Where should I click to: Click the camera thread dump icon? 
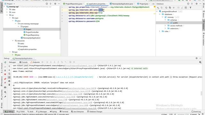coord(5,87)
